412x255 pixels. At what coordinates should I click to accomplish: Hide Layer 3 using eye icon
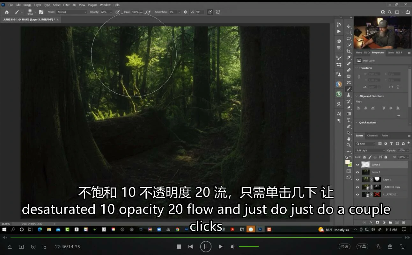357,165
